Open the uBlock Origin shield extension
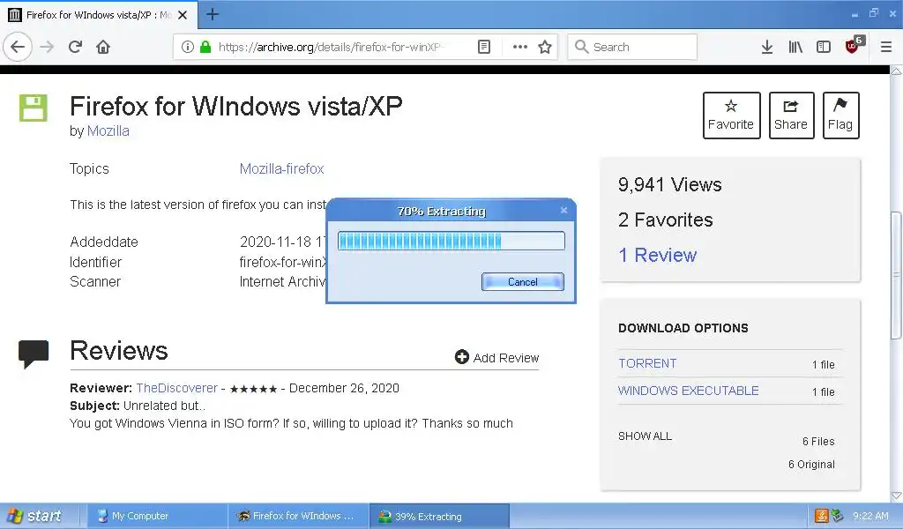This screenshot has width=903, height=529. point(853,46)
